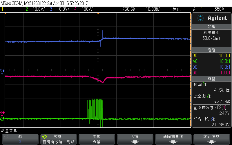232x145 pixels.
Task: Click the orange trigger position marker at top
Action: 98,14
